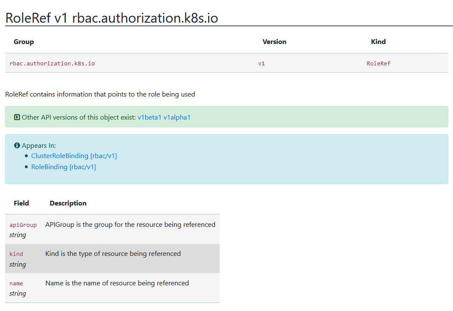Image resolution: width=453 pixels, height=311 pixels.
Task: Click the Version column header
Action: [274, 41]
